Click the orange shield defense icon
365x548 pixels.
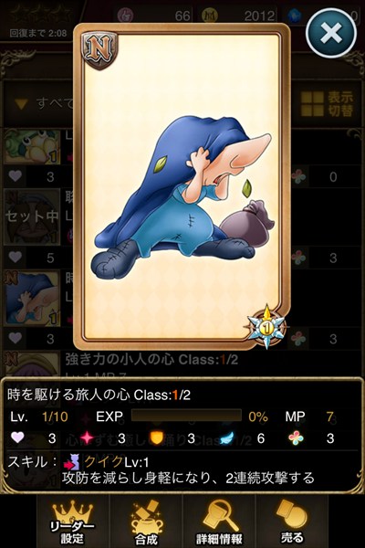[157, 437]
